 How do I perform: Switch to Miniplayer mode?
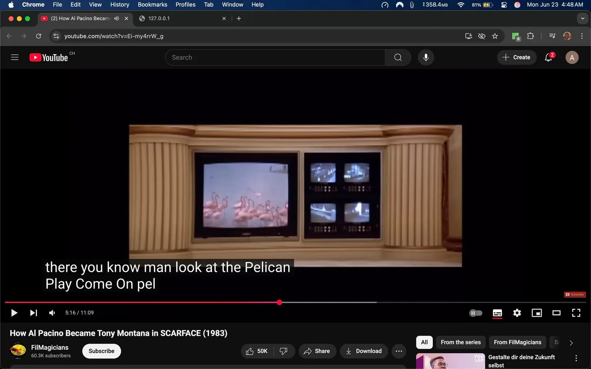(x=536, y=313)
